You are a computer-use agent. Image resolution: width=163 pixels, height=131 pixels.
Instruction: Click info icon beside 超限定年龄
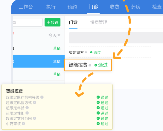coord(27,108)
